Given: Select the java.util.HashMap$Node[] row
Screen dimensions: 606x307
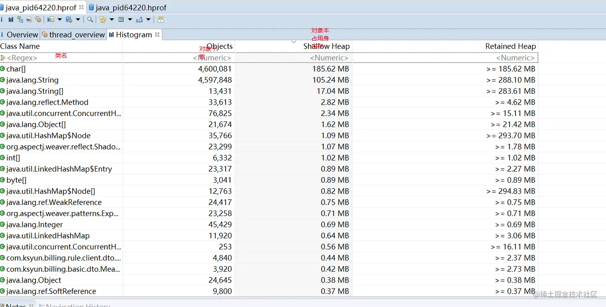Looking at the screenshot, I should (269, 191).
